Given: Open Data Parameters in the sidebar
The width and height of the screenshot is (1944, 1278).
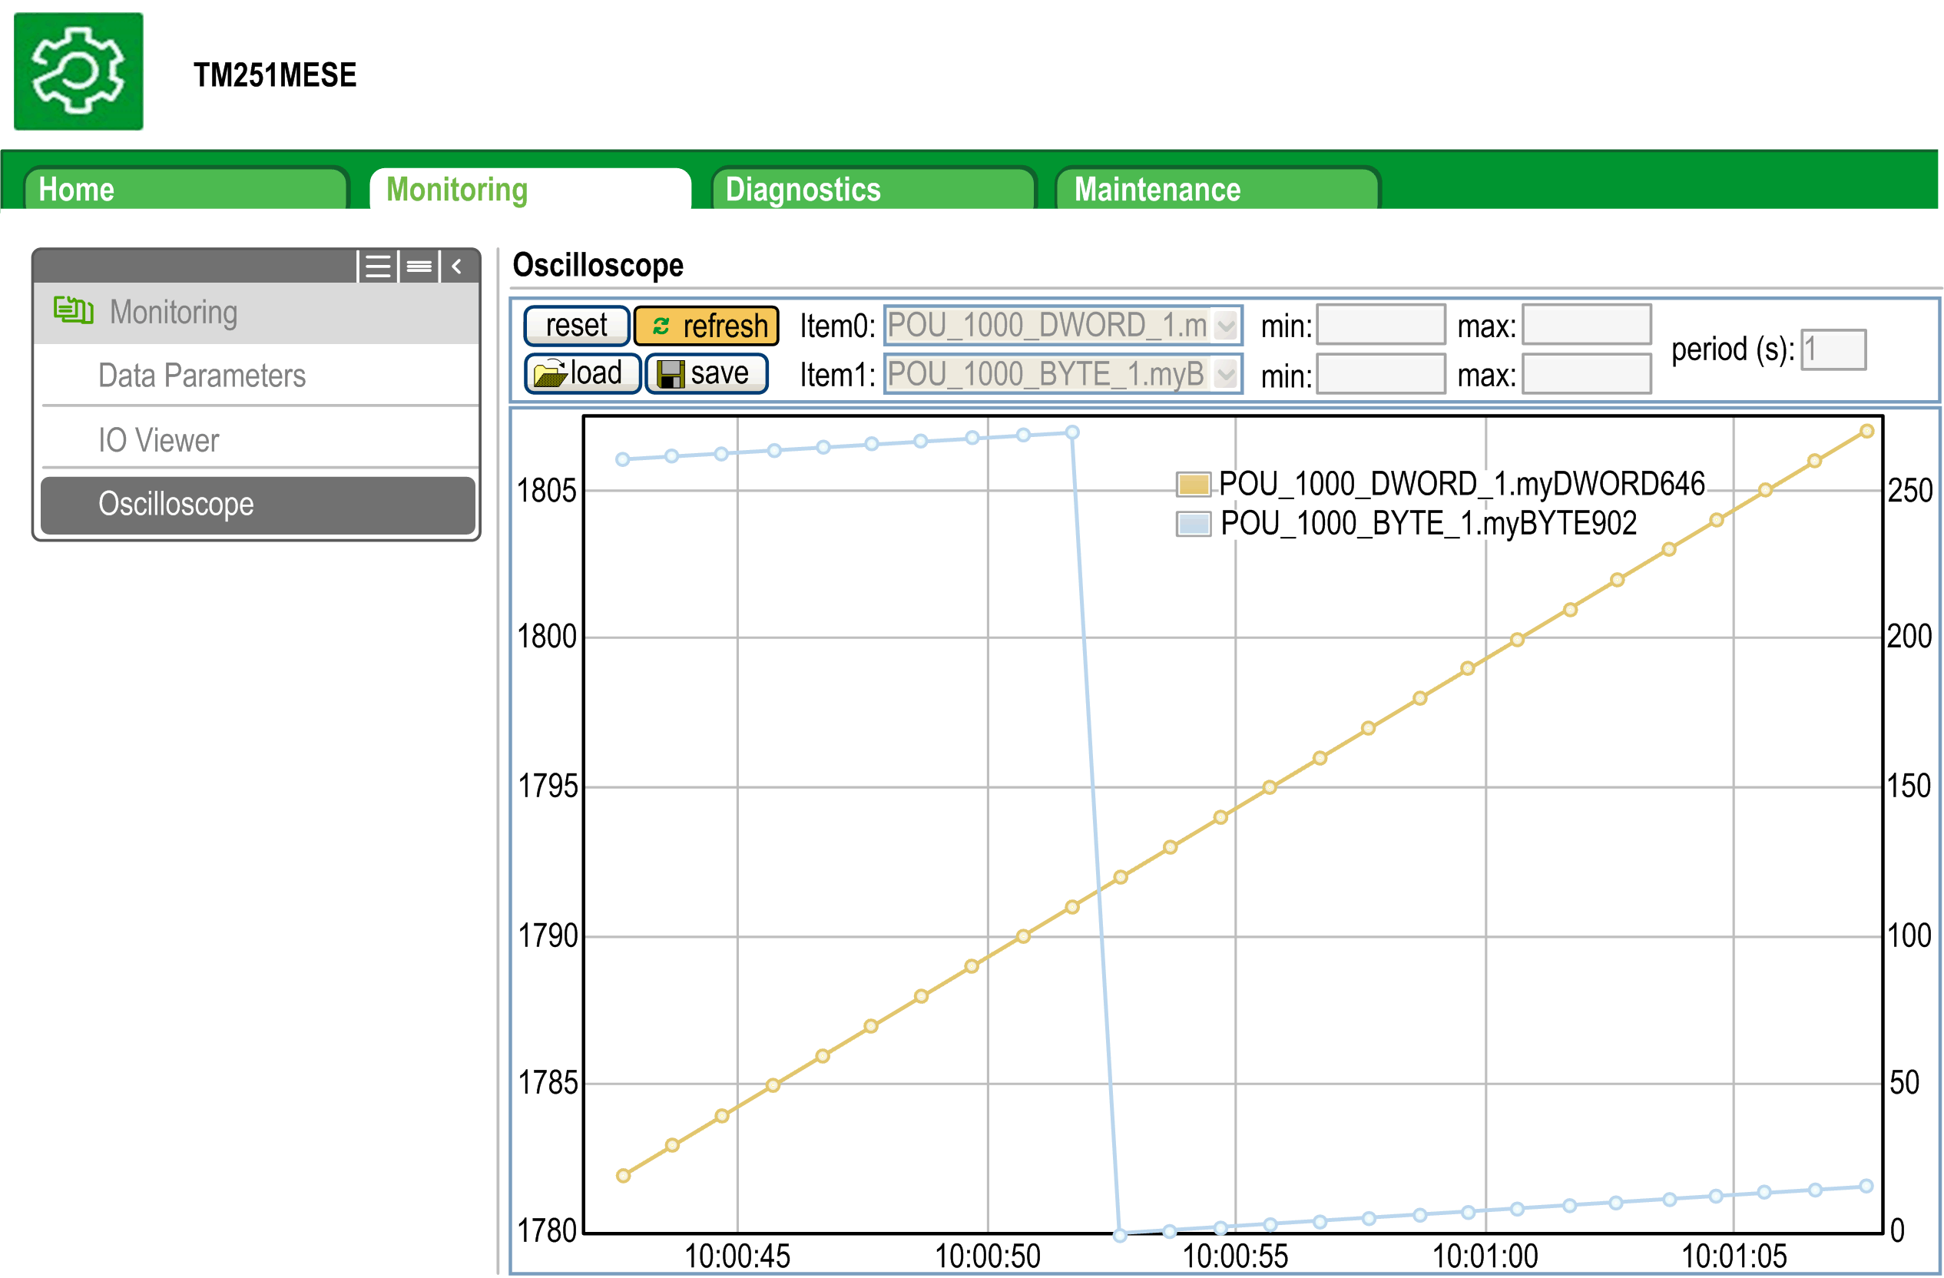Looking at the screenshot, I should point(202,375).
